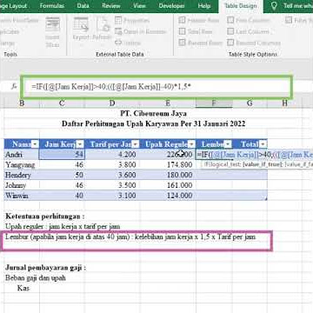Click the tariff cell 3.500

[x=112, y=185]
